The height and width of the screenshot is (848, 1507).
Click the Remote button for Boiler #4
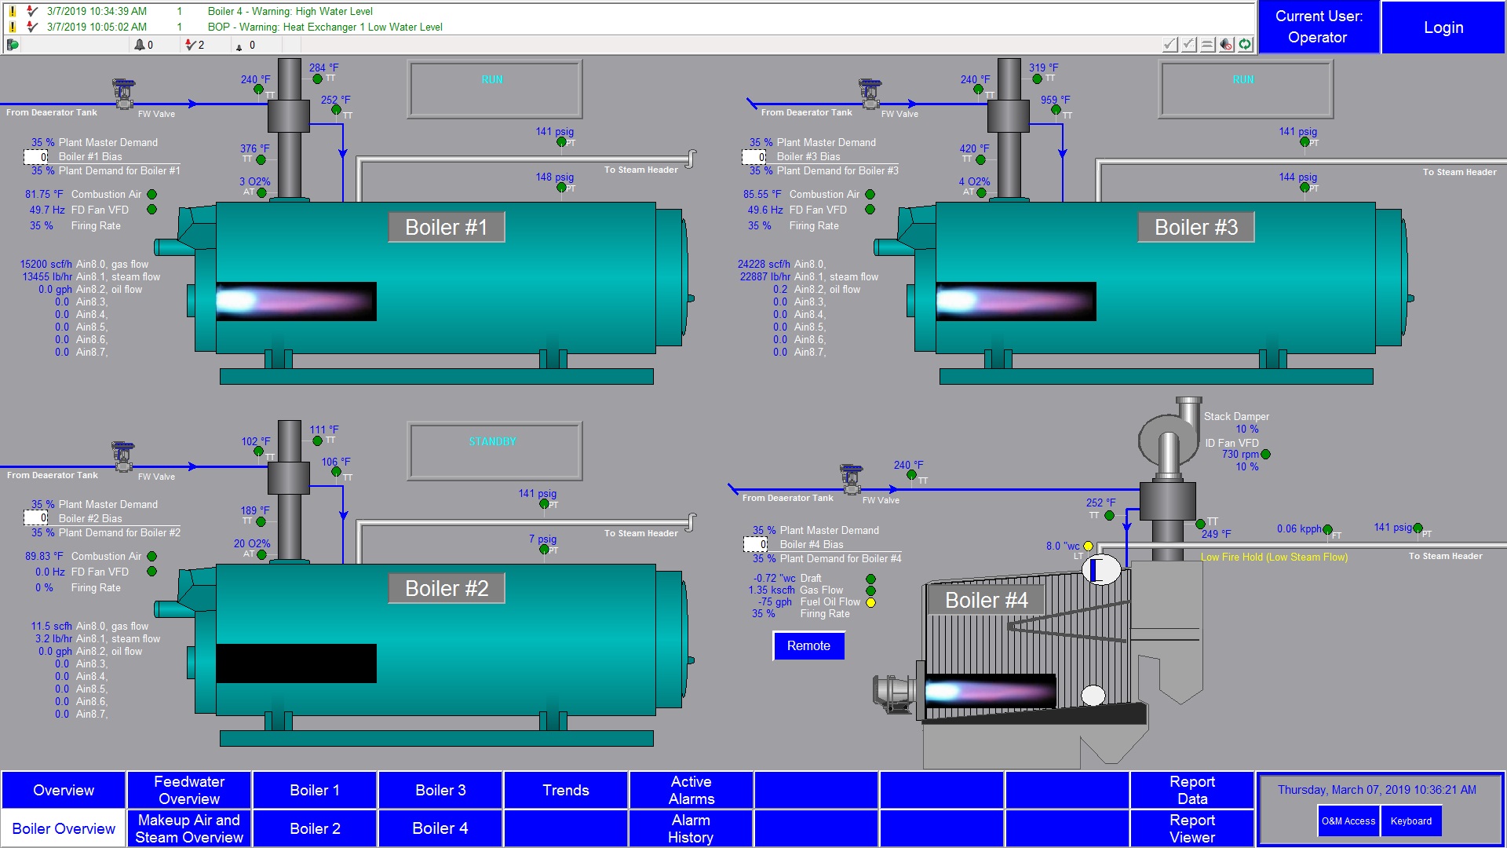click(808, 645)
